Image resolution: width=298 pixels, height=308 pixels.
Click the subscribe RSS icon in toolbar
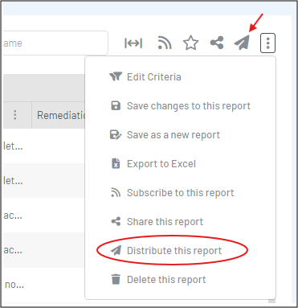click(x=165, y=43)
